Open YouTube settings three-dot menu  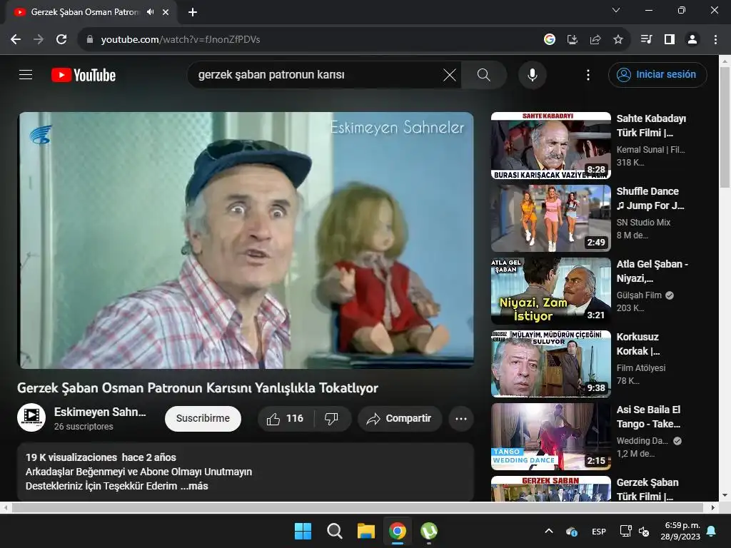tap(588, 74)
